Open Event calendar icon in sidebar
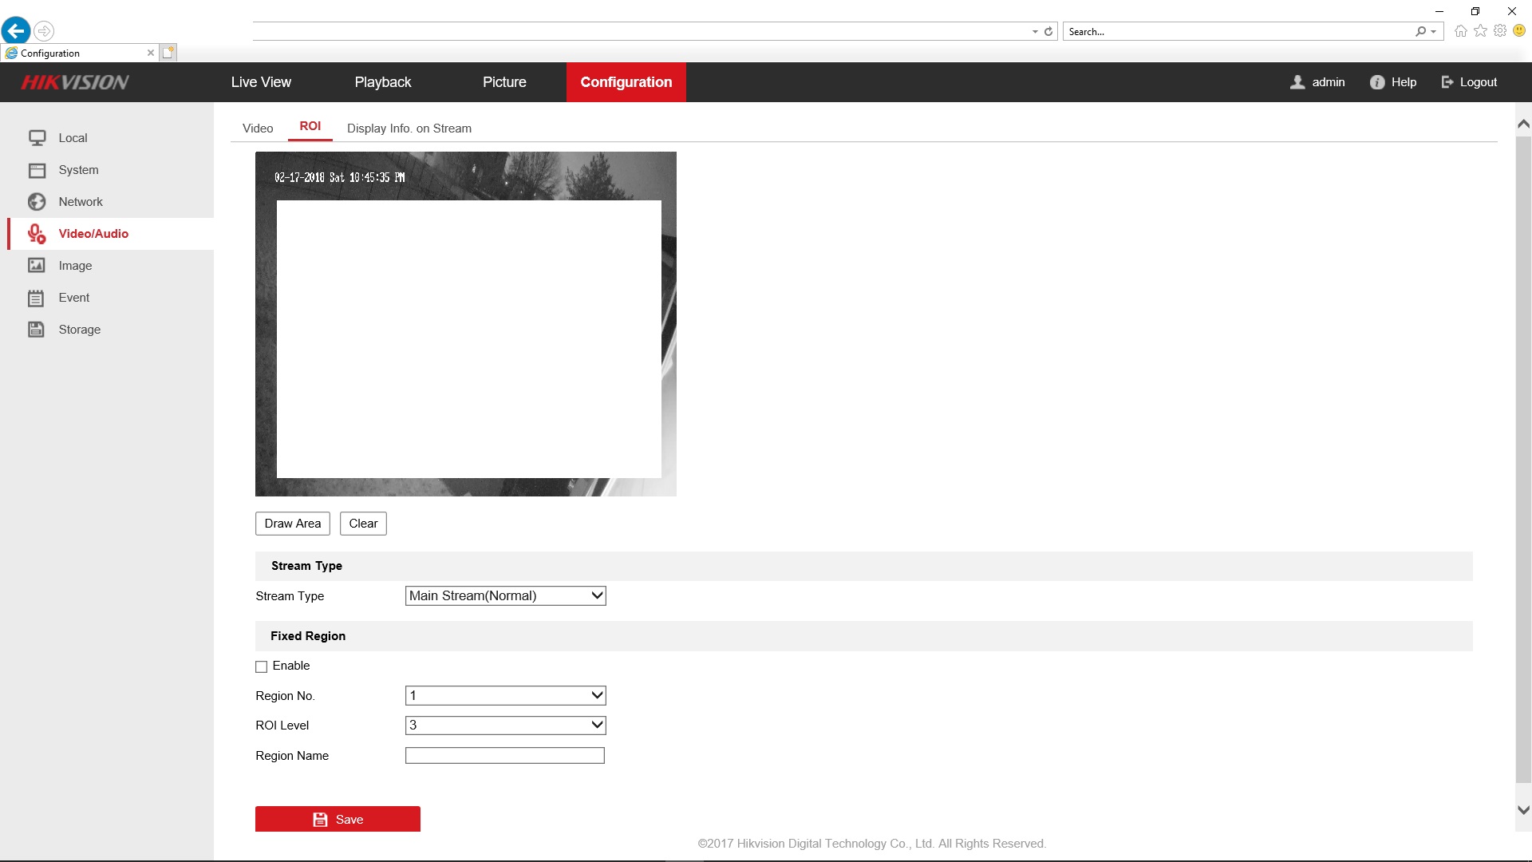The image size is (1532, 862). click(x=37, y=298)
